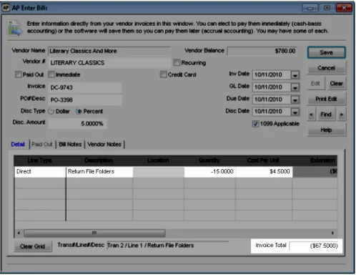Click the Description column header
The width and height of the screenshot is (356, 275).
99,160
